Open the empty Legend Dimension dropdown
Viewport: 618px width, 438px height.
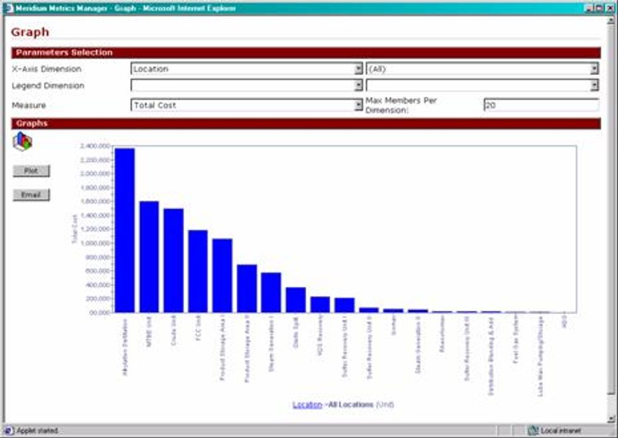coord(358,85)
